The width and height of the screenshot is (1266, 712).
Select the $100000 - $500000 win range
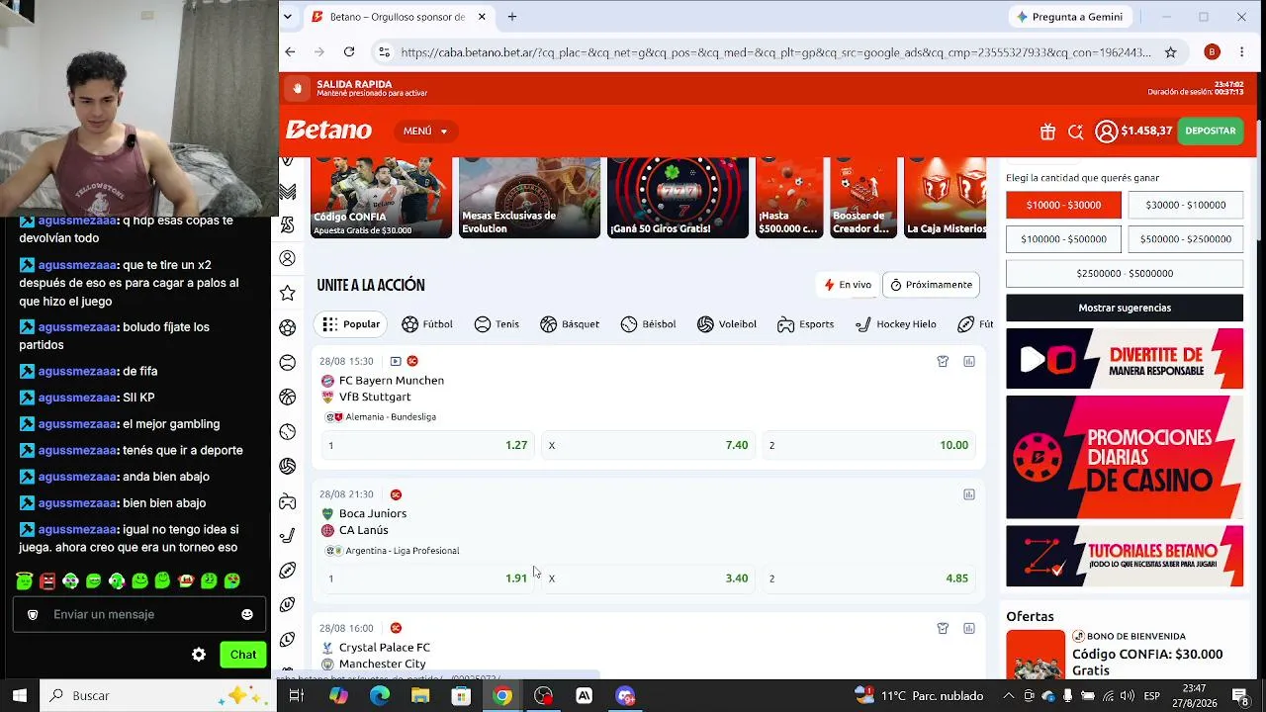[1063, 239]
